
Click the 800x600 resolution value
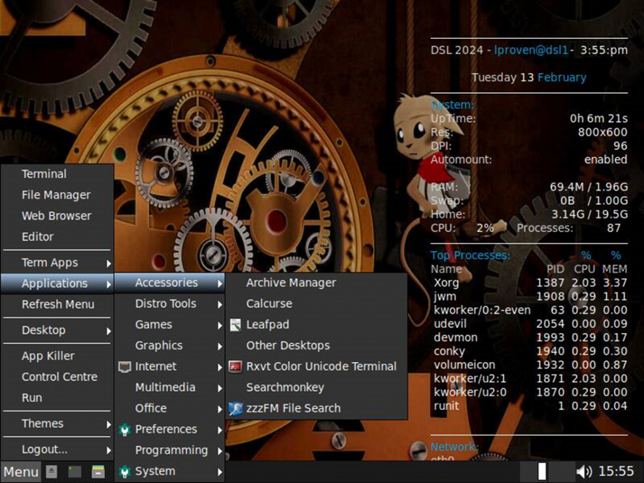coord(602,132)
